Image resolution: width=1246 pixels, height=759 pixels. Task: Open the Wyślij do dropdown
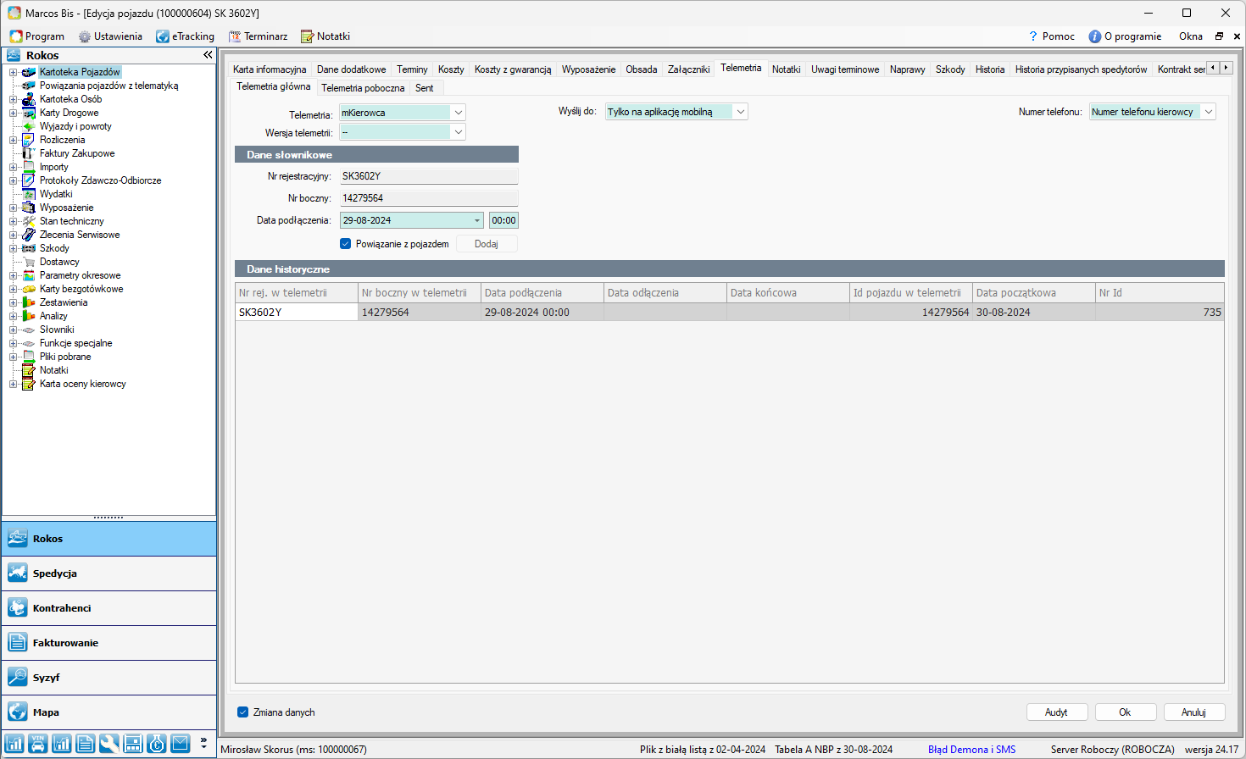[741, 112]
